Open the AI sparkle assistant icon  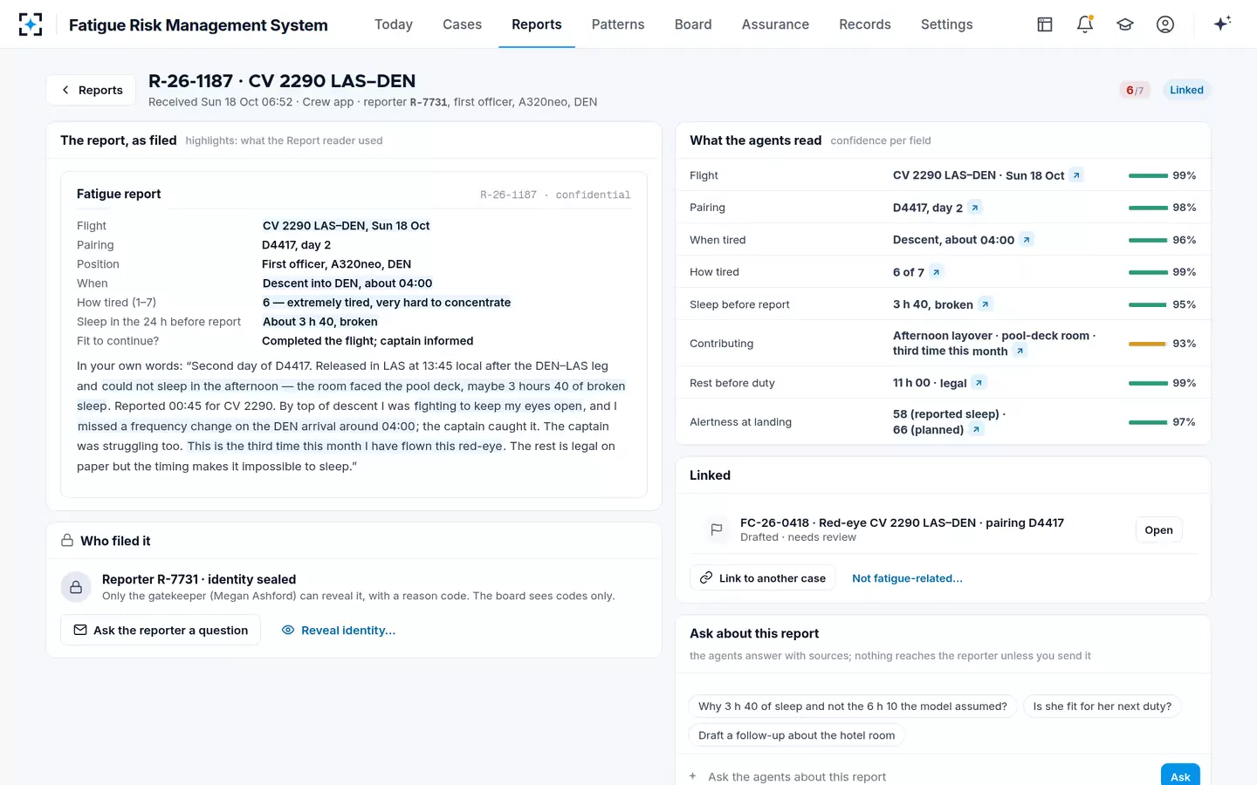coord(1222,24)
